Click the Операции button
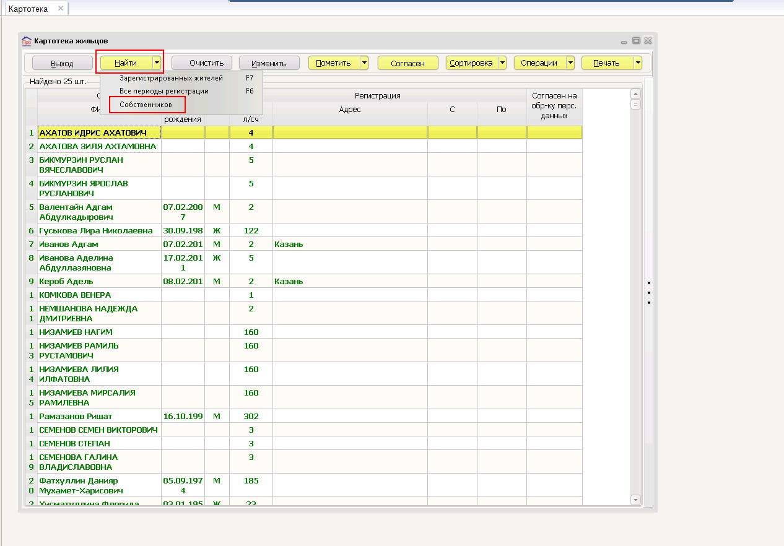This screenshot has height=546, width=784. click(x=539, y=63)
